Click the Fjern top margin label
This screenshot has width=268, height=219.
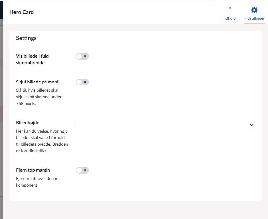click(33, 170)
